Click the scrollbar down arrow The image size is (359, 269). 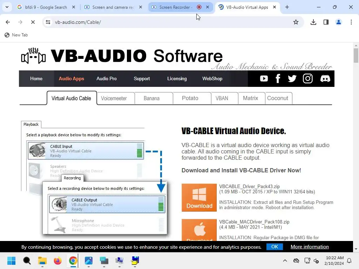pos(356,249)
